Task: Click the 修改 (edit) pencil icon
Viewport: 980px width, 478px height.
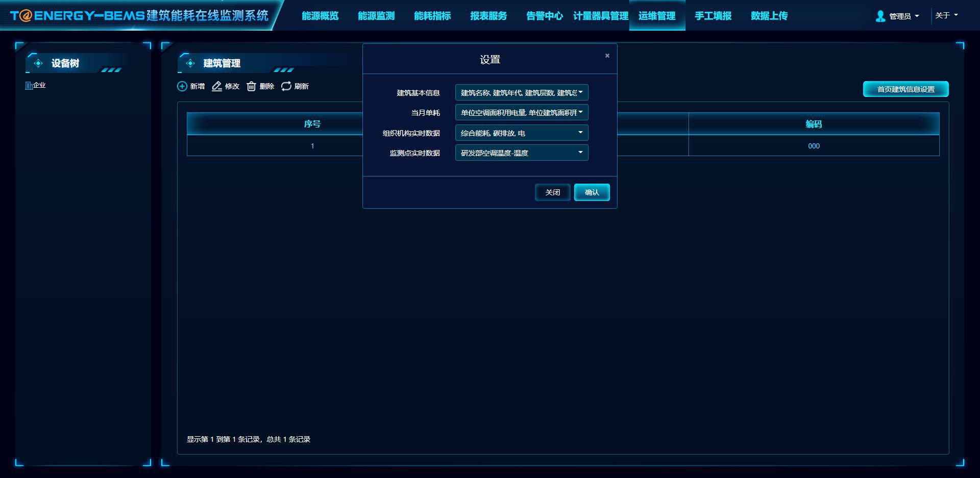Action: point(217,86)
